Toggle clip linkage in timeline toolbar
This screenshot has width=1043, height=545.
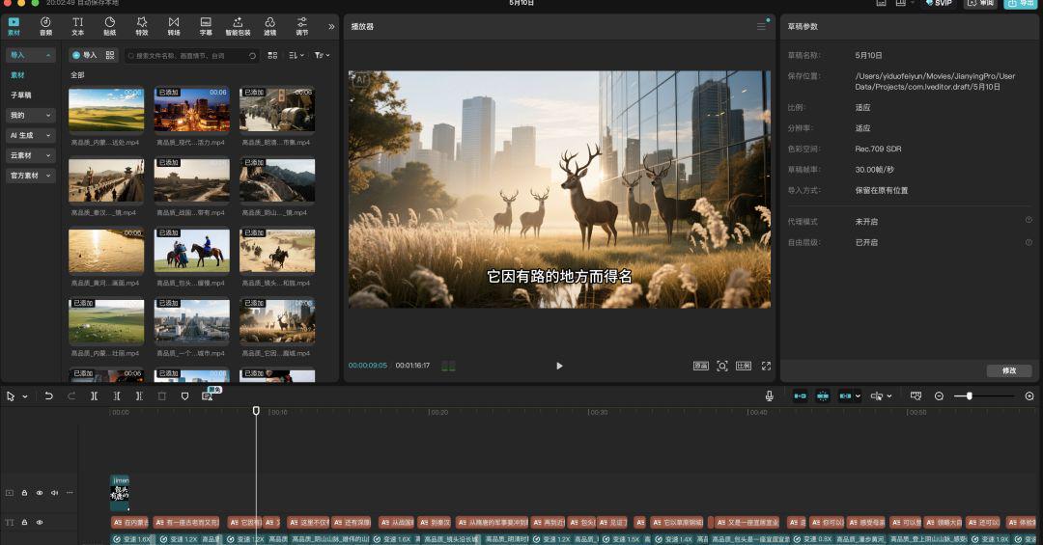pyautogui.click(x=845, y=396)
